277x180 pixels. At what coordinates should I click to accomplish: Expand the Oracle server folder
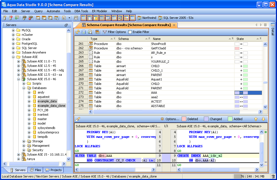click(13, 39)
